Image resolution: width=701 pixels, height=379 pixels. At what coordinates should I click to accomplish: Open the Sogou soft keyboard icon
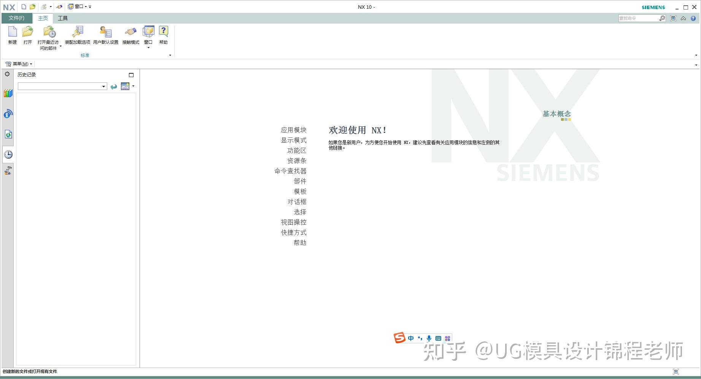tap(438, 338)
